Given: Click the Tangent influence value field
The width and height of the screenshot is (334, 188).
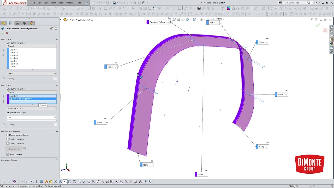Looking at the screenshot, I should click(30, 118).
